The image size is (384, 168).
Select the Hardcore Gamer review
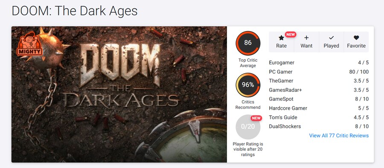click(319, 108)
